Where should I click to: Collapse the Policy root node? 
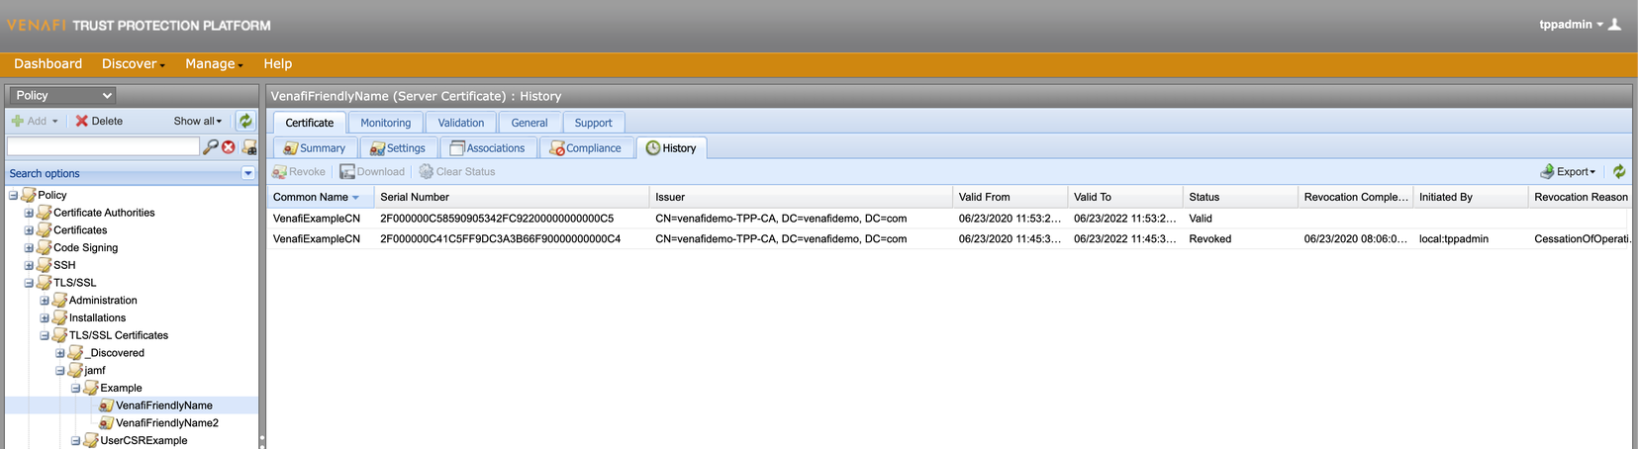coord(13,195)
